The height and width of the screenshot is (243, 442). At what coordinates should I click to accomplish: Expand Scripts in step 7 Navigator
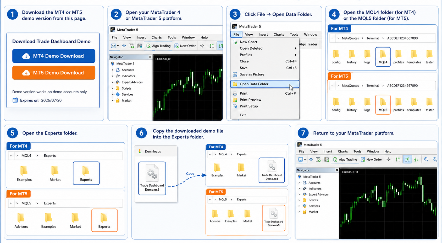point(299,200)
